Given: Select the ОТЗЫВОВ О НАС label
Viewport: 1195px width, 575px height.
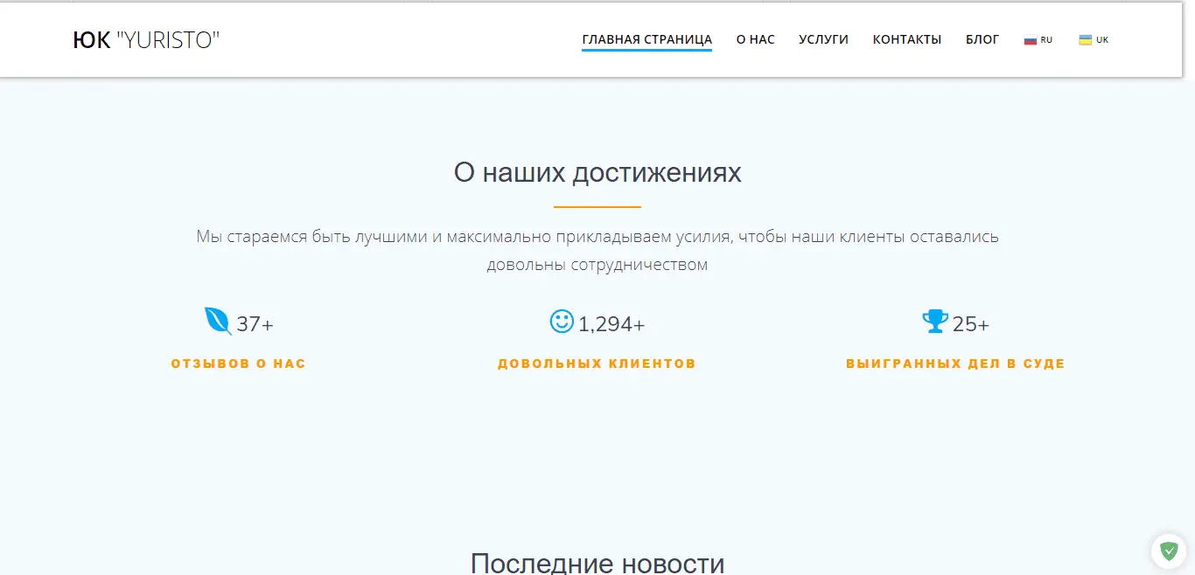Looking at the screenshot, I should tap(238, 364).
